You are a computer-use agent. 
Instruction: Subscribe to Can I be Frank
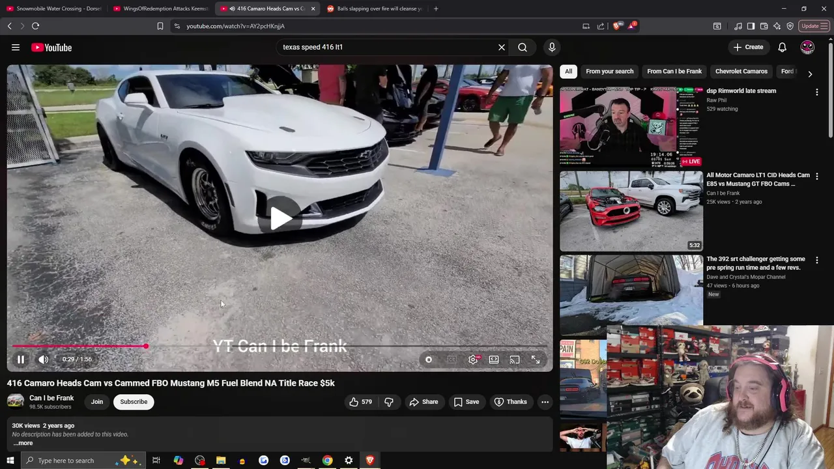coord(134,402)
